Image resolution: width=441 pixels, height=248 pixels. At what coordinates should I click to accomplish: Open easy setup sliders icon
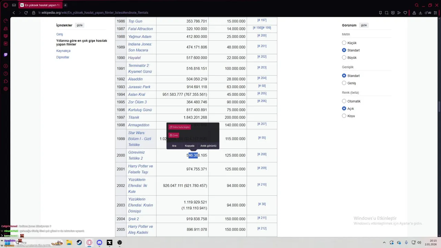click(436, 13)
